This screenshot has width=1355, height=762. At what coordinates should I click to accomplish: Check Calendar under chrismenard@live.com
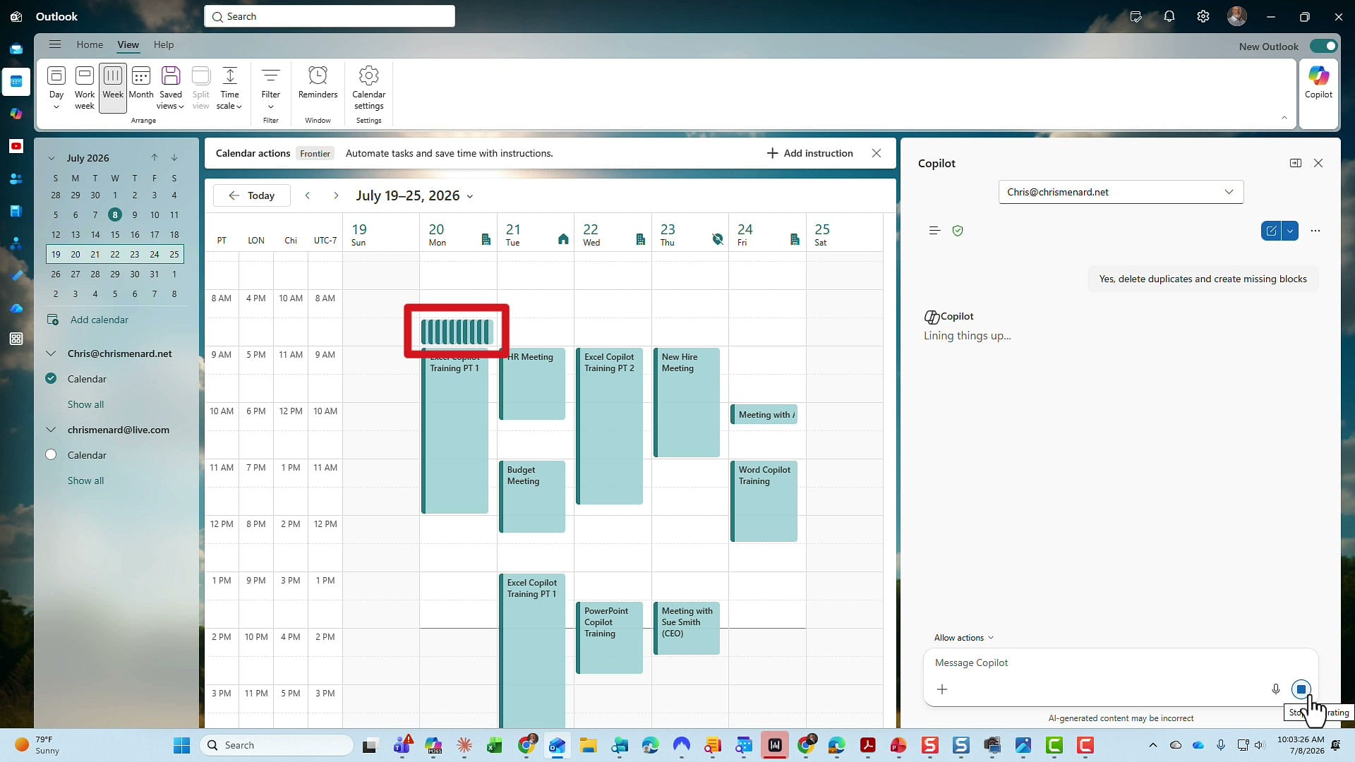[x=51, y=455]
